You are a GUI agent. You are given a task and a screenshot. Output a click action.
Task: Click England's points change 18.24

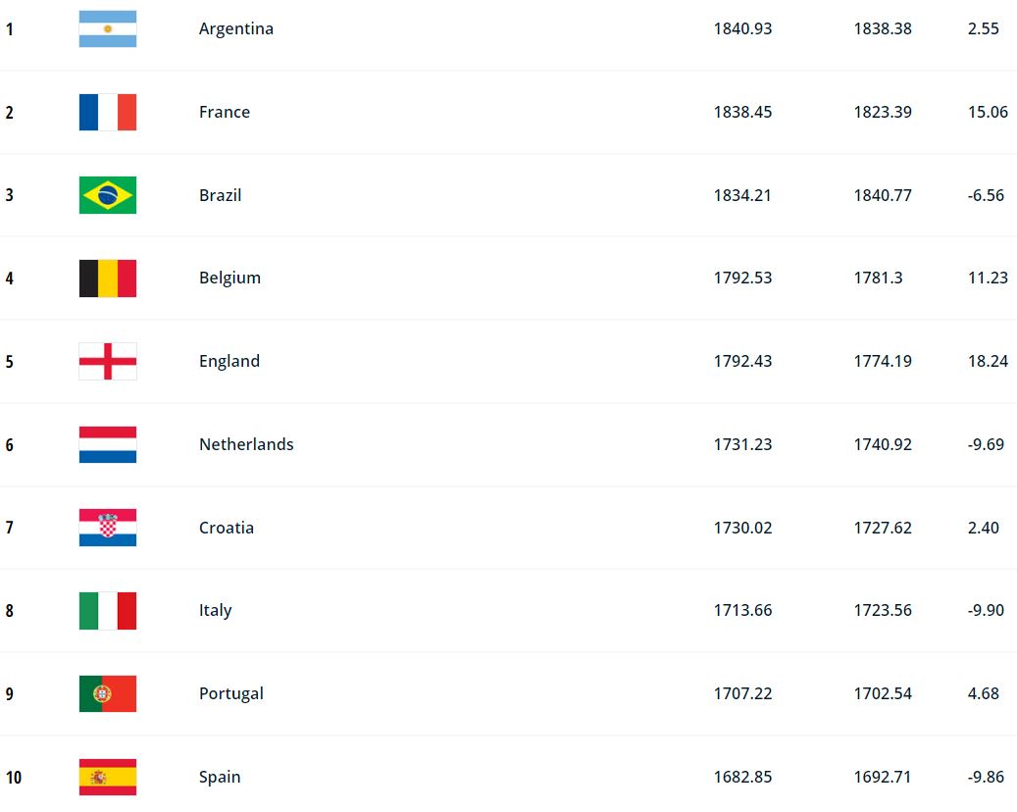(x=988, y=361)
